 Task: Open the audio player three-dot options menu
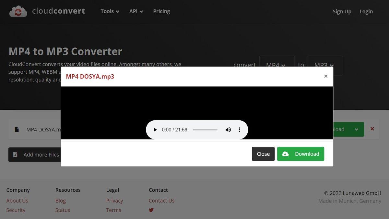[239, 130]
